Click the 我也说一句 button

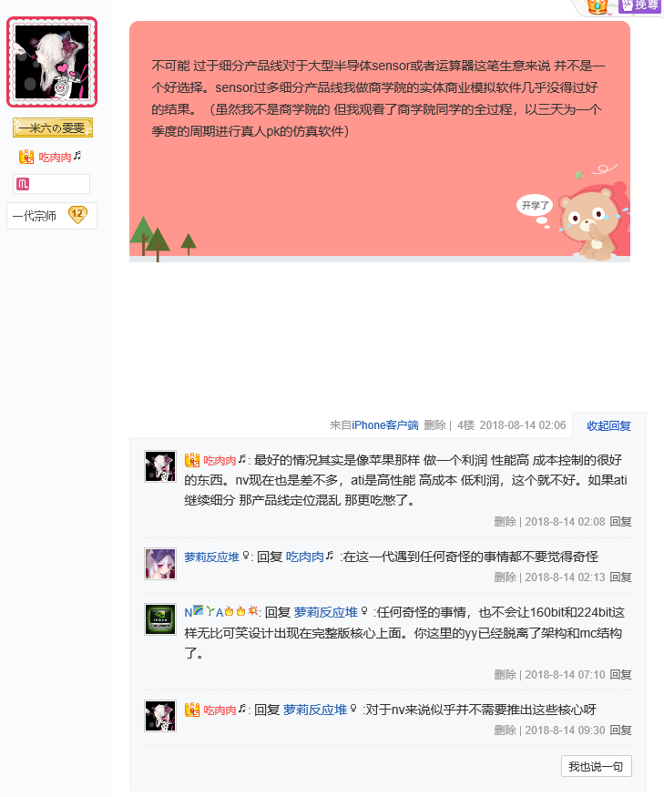point(597,766)
